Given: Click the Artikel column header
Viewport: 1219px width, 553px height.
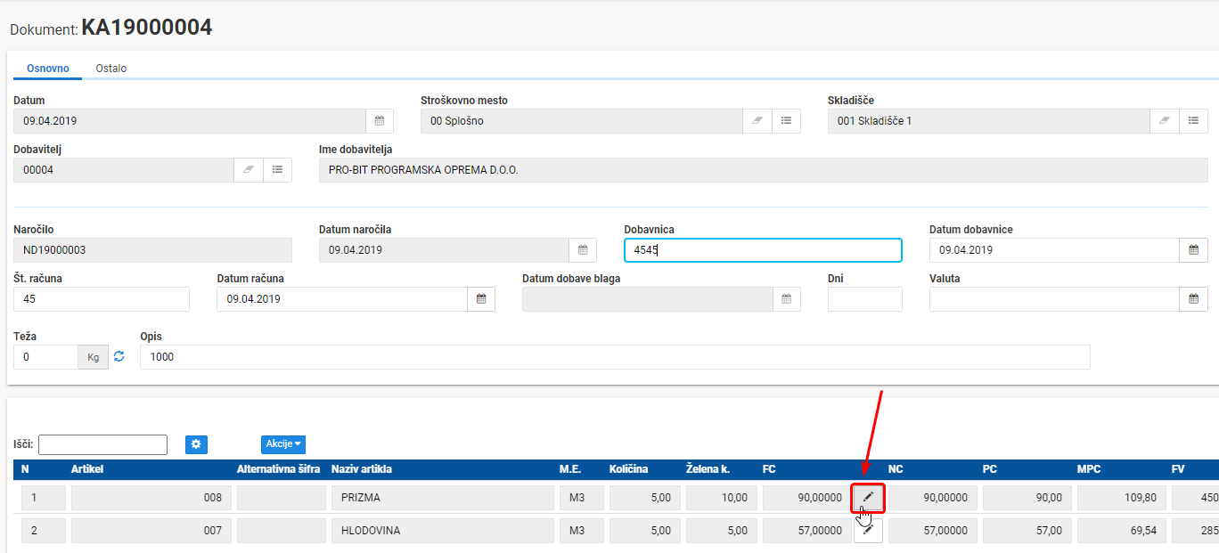Looking at the screenshot, I should [87, 469].
